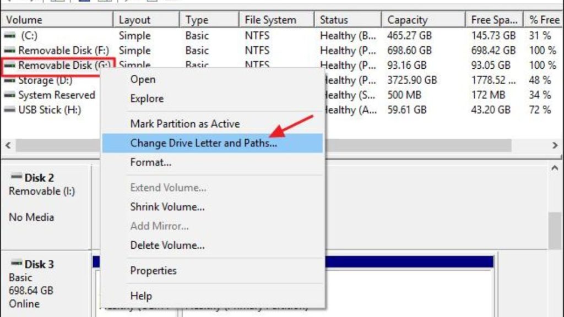Click the disk pane scroll up arrow
The width and height of the screenshot is (564, 317).
pos(555,168)
